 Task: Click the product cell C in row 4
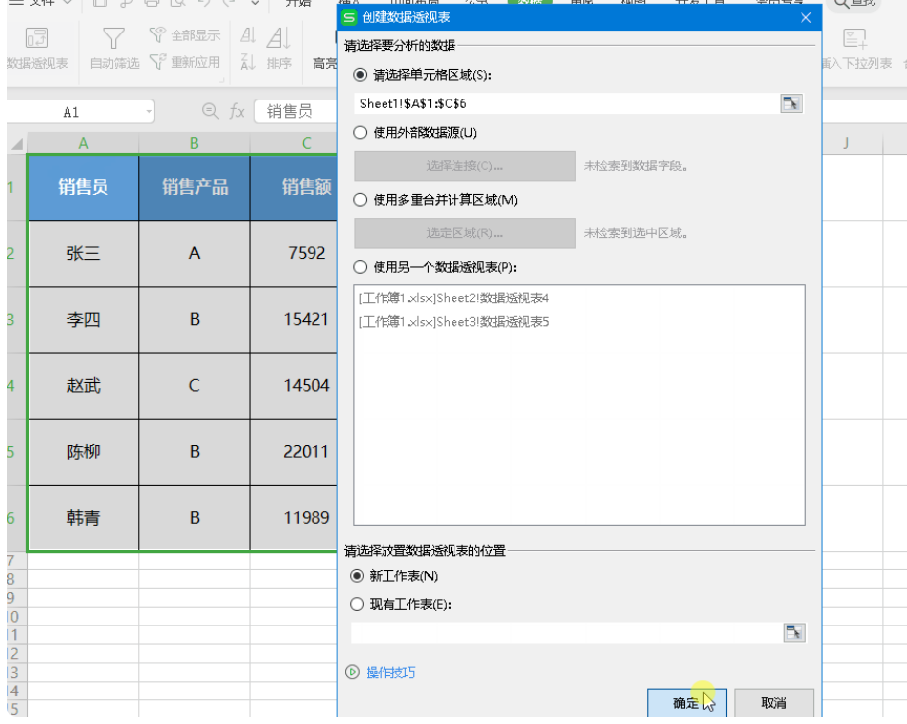click(194, 385)
